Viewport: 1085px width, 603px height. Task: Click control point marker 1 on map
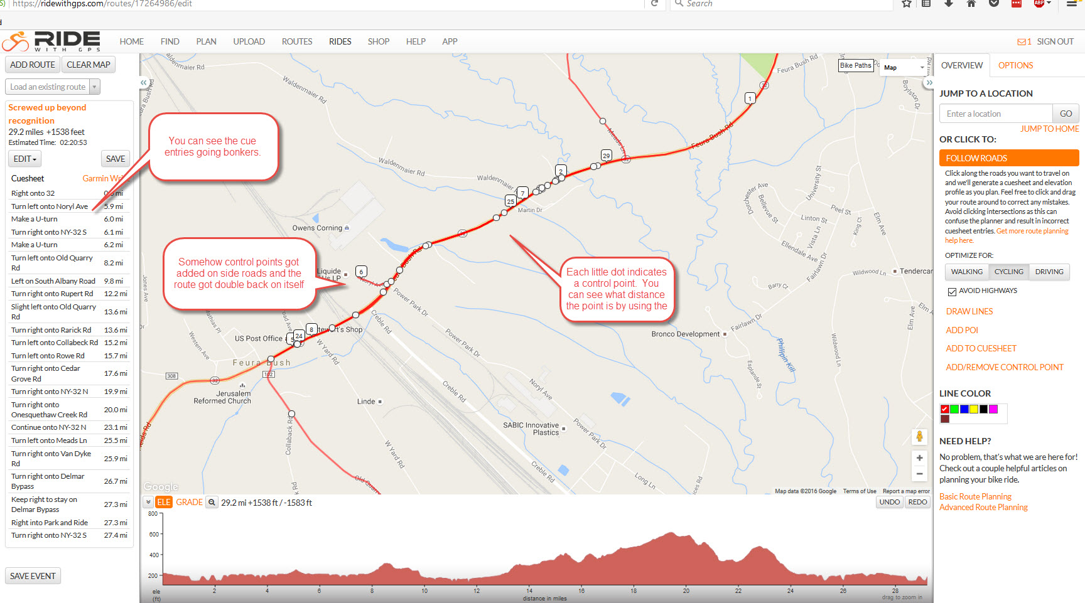(x=750, y=98)
